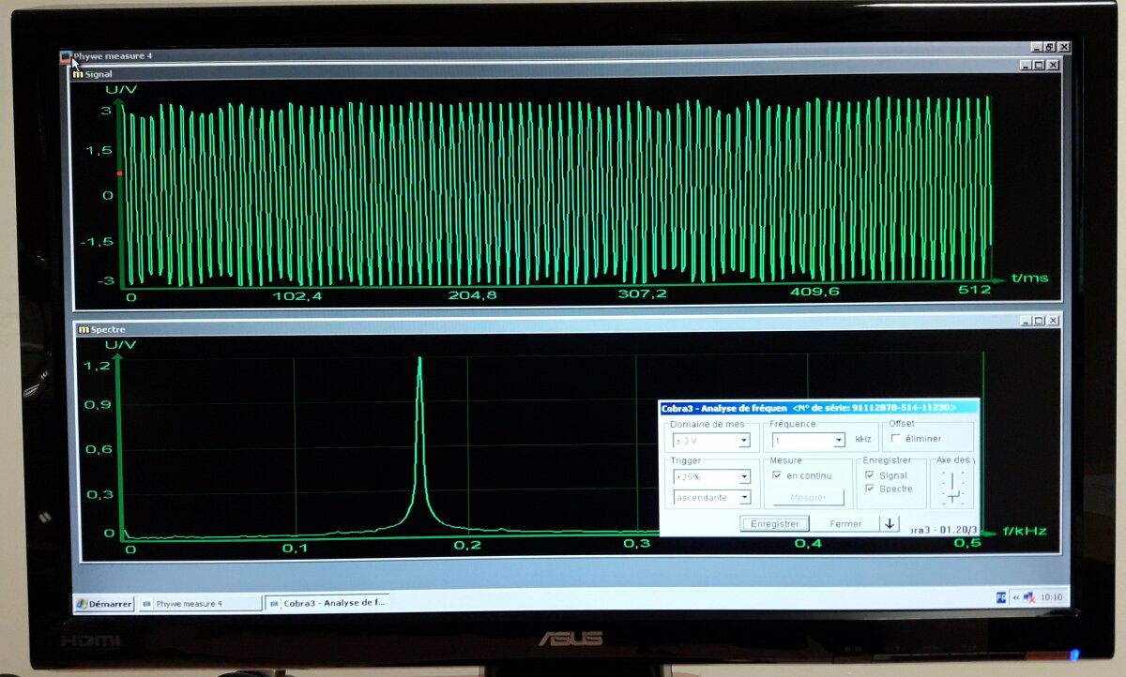The height and width of the screenshot is (677, 1126).
Task: Toggle the 'Spectre' recording checkbox
Action: pos(869,489)
